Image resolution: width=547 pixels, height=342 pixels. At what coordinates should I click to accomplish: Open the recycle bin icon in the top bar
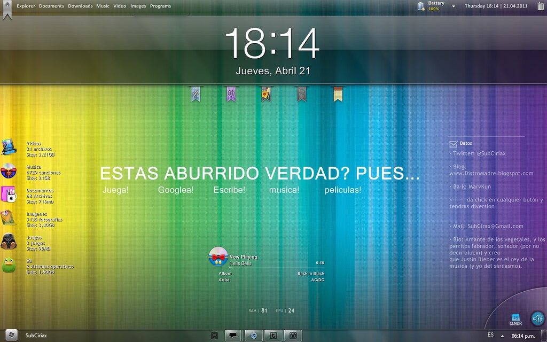(x=541, y=6)
